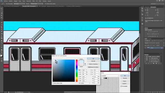This screenshot has height=93, width=165.
Task: Select the Eyedropper tool in the toolbar
Action: pyautogui.click(x=2, y=20)
